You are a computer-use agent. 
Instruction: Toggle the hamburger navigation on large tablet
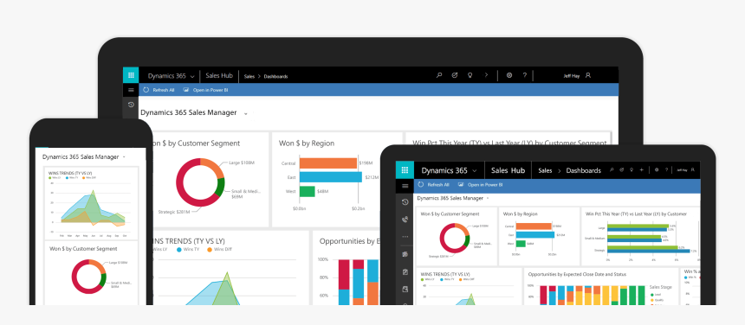pos(131,90)
